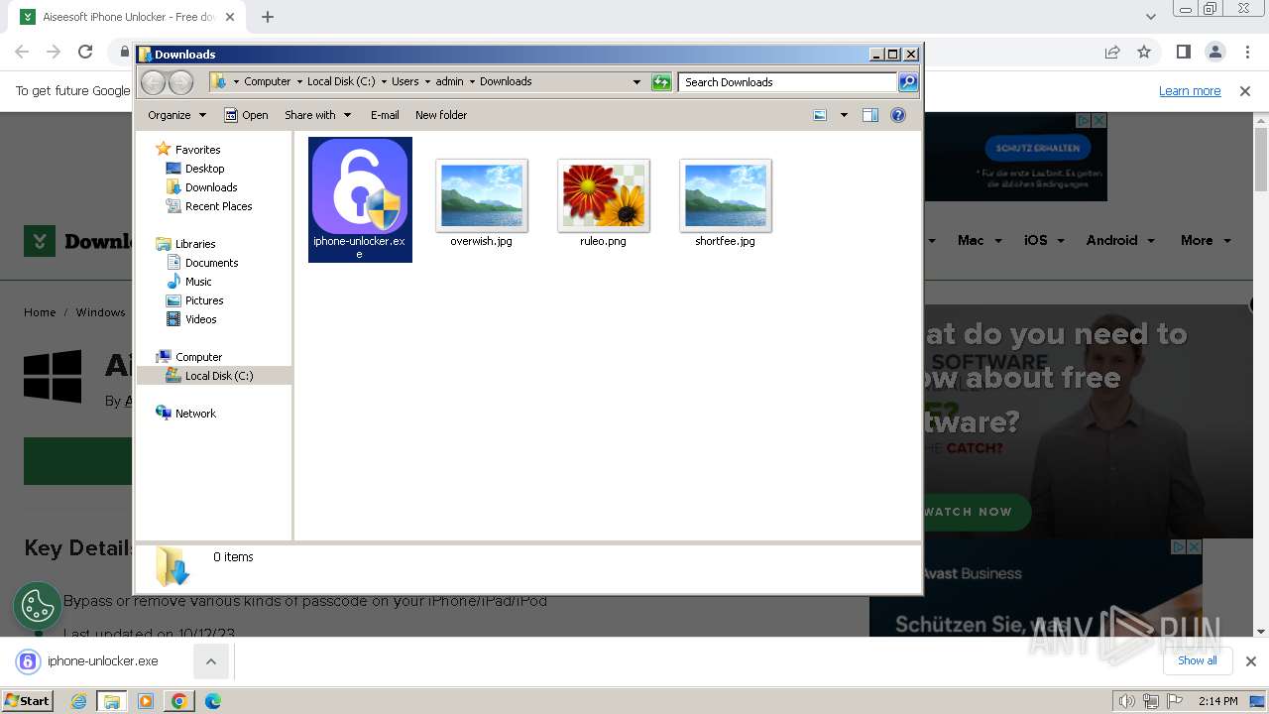Click the New folder button
Image resolution: width=1269 pixels, height=714 pixels.
pos(441,115)
